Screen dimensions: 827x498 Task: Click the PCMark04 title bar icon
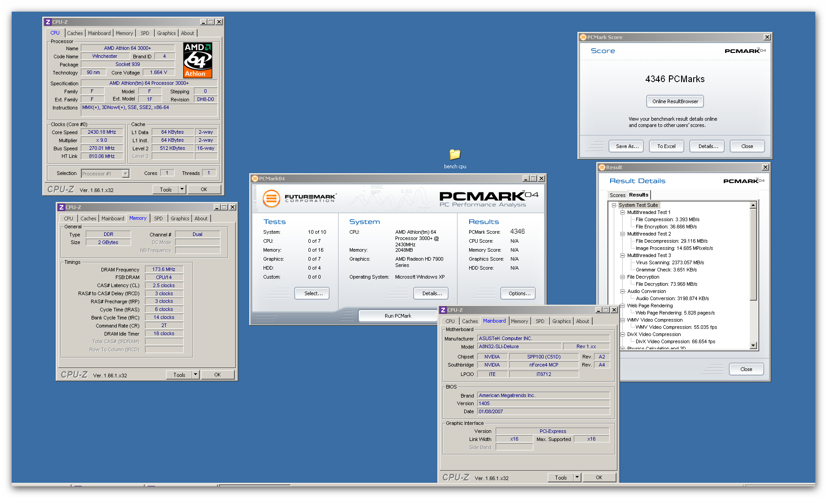coord(255,179)
